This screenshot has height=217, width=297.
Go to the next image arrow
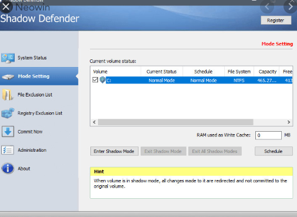291,6
